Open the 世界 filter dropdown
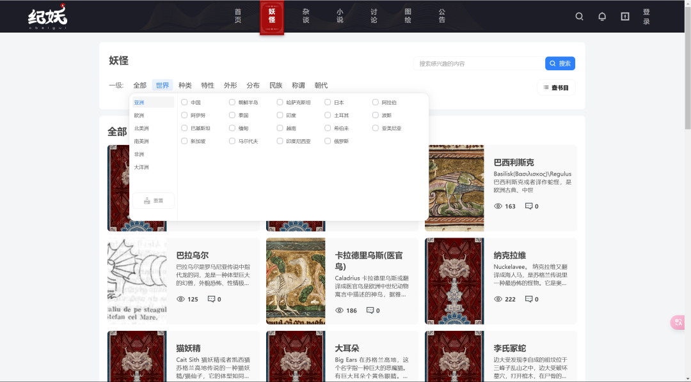The height and width of the screenshot is (382, 691). click(x=162, y=86)
